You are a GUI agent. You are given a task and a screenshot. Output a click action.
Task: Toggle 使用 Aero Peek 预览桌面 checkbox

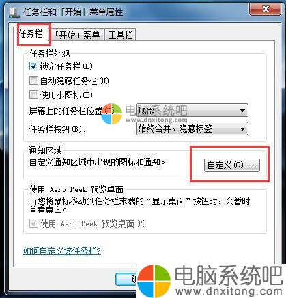33,223
